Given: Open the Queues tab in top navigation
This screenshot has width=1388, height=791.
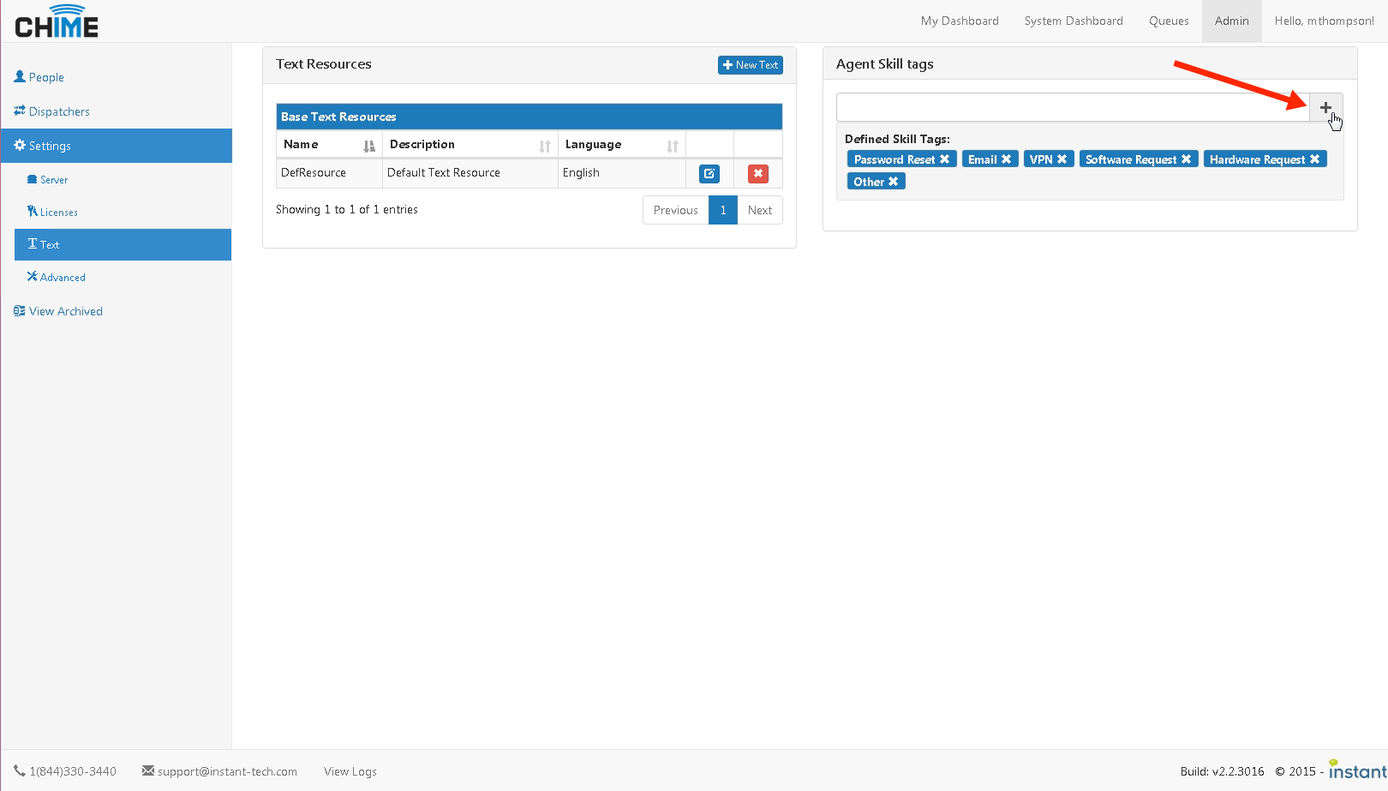Looking at the screenshot, I should coord(1169,21).
